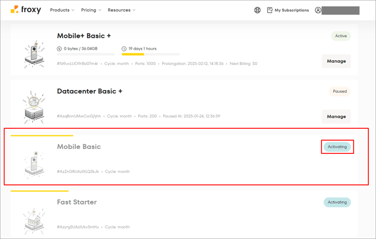Click the Datacenter Basic + server illustration

(34, 107)
